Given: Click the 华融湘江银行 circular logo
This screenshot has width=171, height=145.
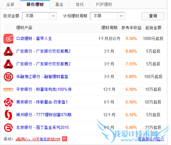Looking at the screenshot, I should (9, 77).
